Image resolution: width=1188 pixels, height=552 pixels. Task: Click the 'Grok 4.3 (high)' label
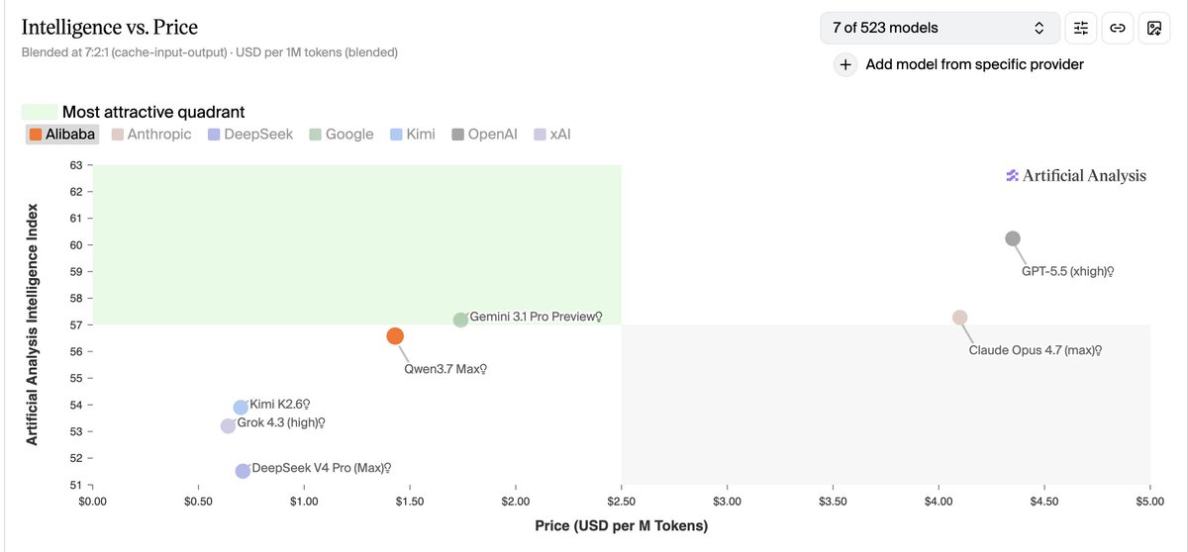click(x=281, y=422)
